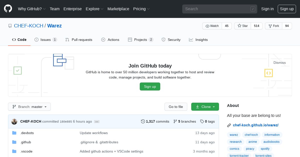Open Marketplace in the top navigation
The height and width of the screenshot is (157, 300).
pyautogui.click(x=118, y=9)
